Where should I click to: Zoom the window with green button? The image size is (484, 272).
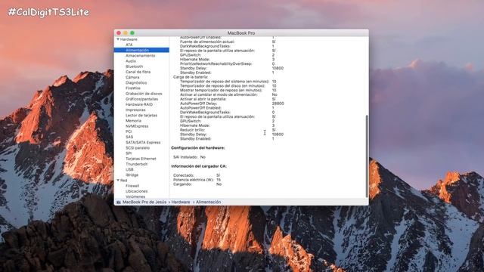click(x=132, y=33)
